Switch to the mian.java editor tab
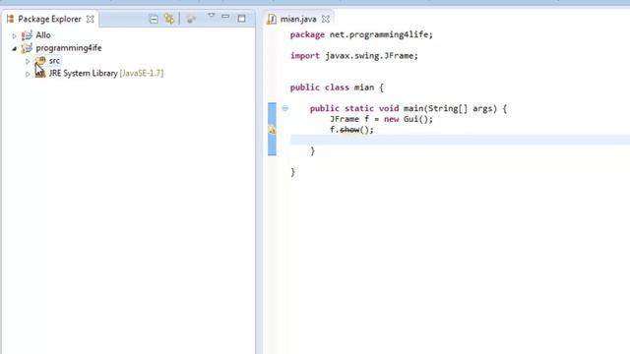This screenshot has width=630, height=354. tap(298, 19)
